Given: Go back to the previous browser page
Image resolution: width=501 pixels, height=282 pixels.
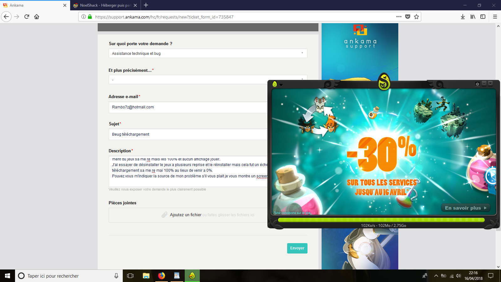Looking at the screenshot, I should (6, 17).
